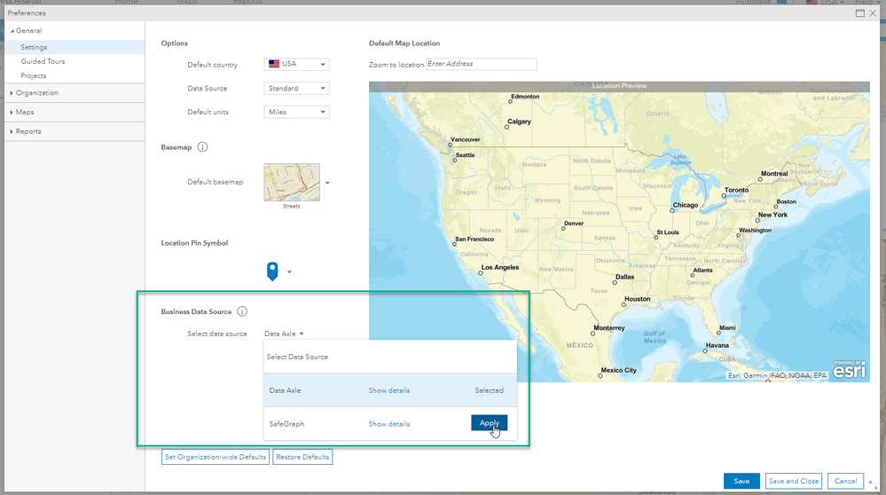The image size is (886, 495).
Task: Apply the SafeGraph data source
Action: [x=490, y=422]
